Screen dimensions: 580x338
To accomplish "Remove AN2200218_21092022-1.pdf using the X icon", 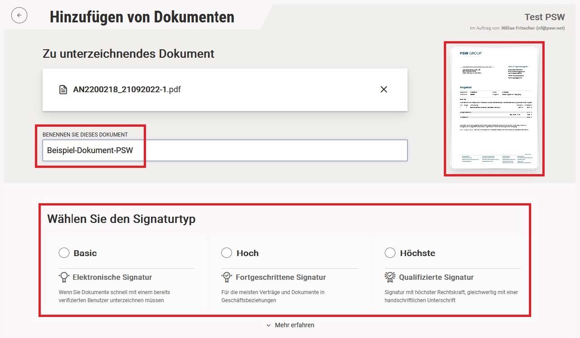I will coord(383,90).
